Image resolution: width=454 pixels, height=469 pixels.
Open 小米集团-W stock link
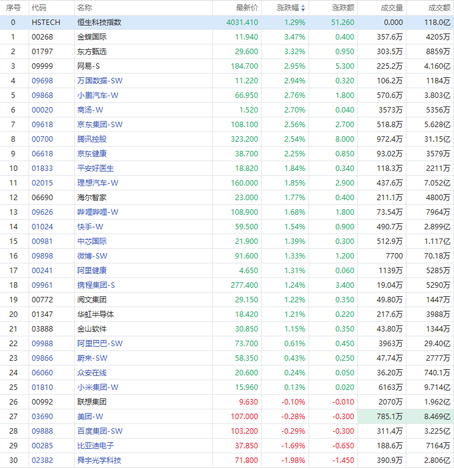click(97, 387)
